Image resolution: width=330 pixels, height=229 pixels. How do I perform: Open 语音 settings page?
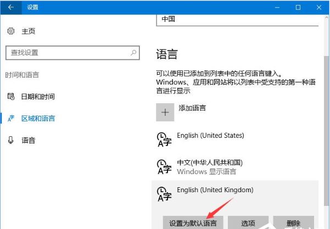(28, 140)
